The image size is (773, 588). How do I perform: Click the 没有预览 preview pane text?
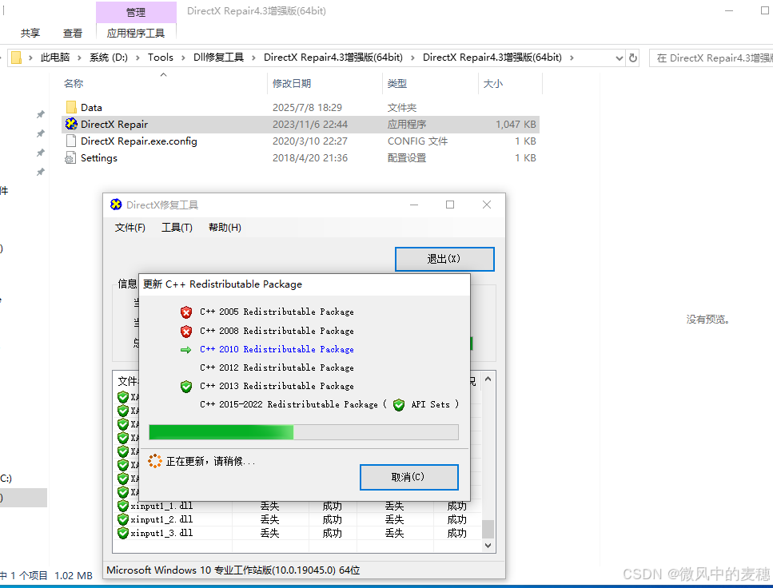[x=708, y=320]
